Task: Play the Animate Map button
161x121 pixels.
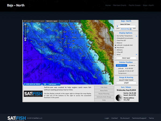Action: coord(131,29)
